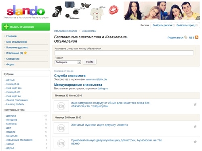Select the 'Он ищет его' category
The width and height of the screenshot is (202, 151).
coord(13,92)
